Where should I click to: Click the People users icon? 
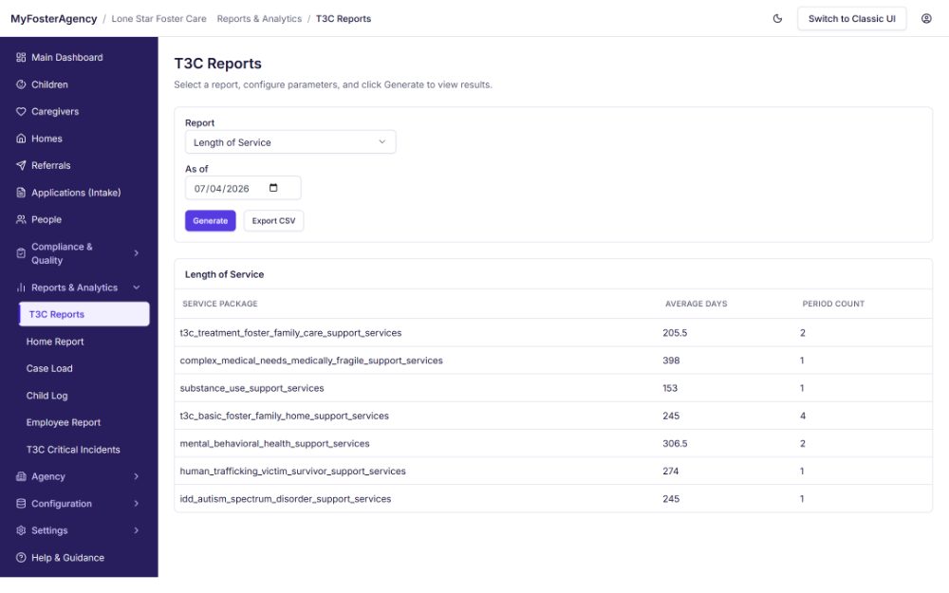(x=21, y=220)
